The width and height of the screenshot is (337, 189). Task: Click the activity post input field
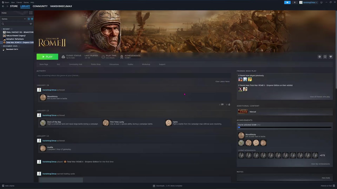tap(134, 76)
